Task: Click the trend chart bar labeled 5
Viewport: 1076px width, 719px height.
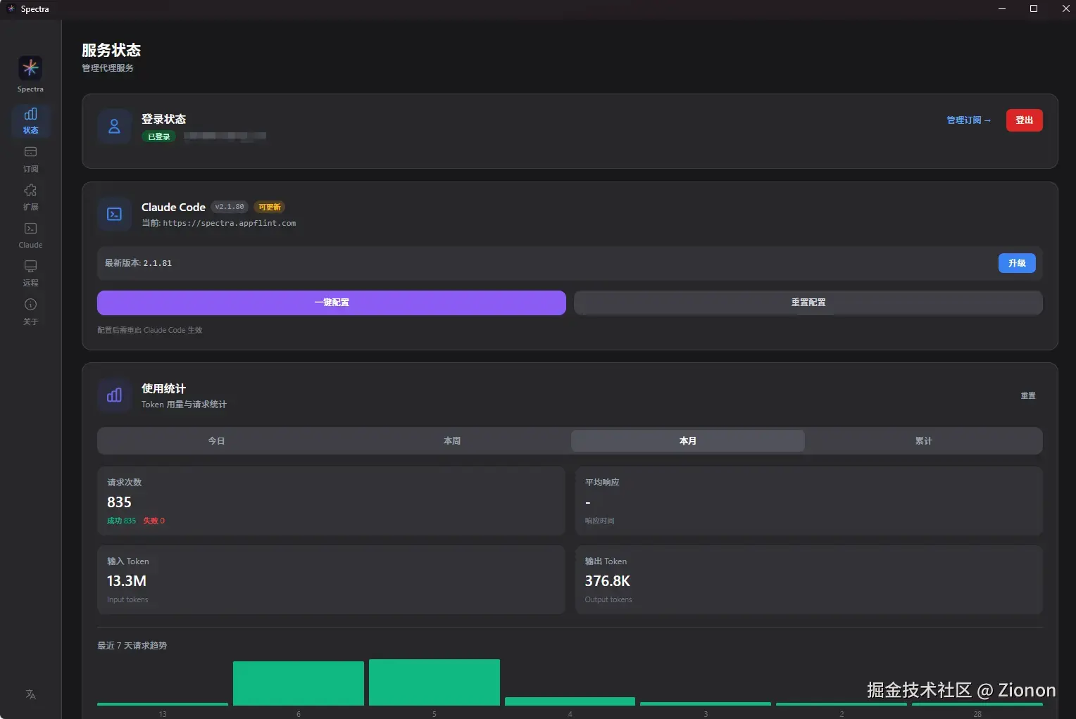Action: pos(434,682)
